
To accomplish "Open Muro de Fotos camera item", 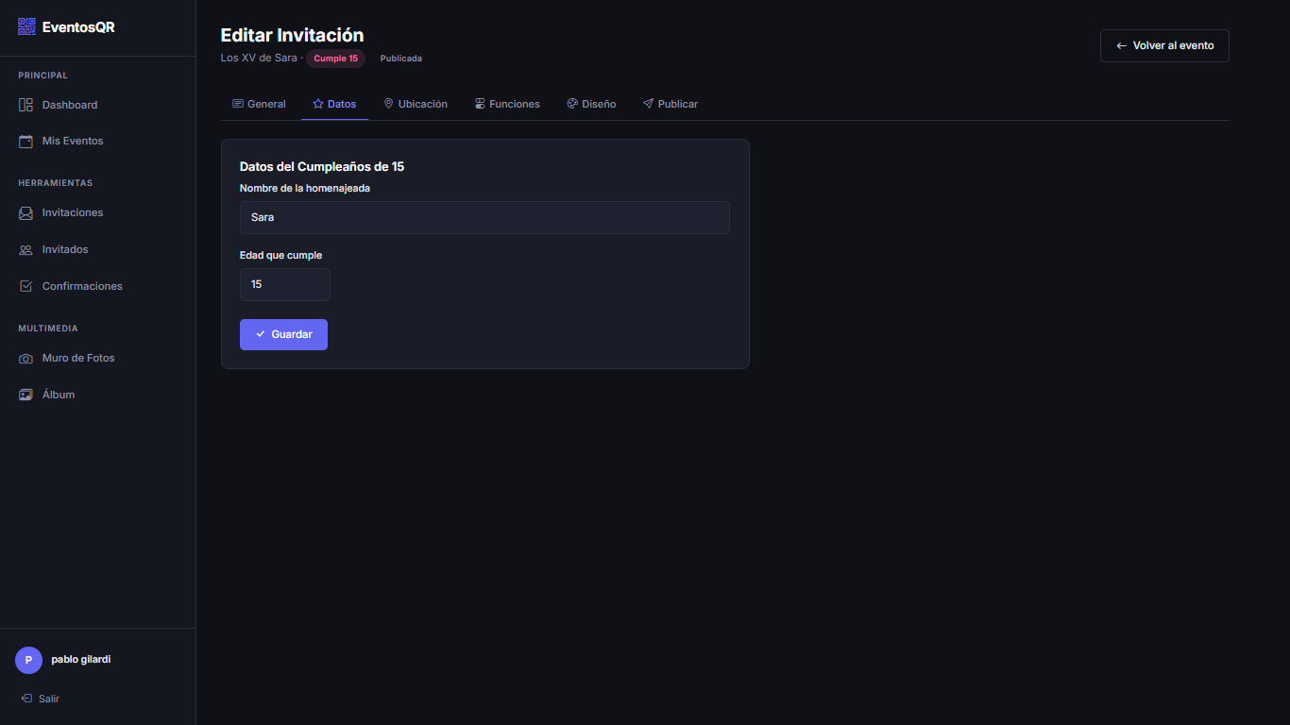I will [77, 358].
